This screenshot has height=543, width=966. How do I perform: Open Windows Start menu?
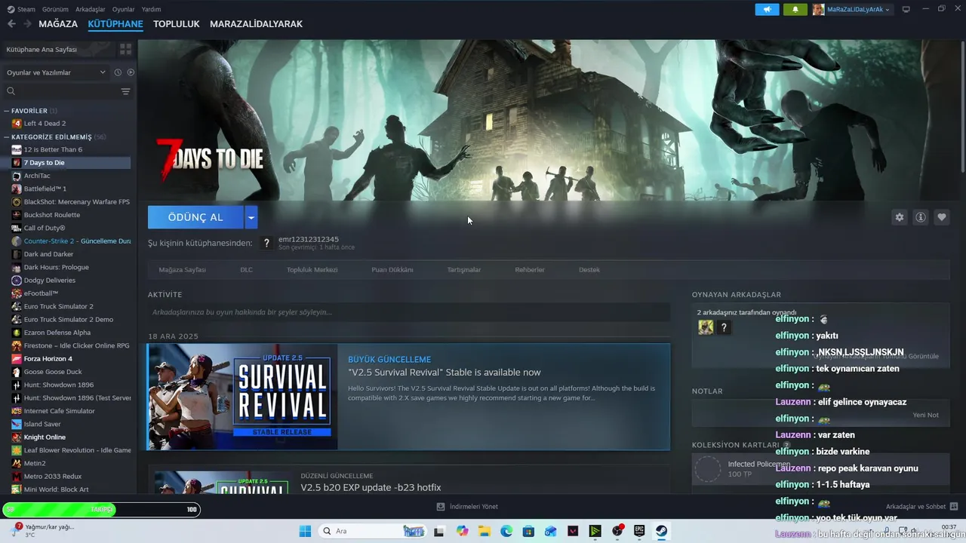point(305,531)
